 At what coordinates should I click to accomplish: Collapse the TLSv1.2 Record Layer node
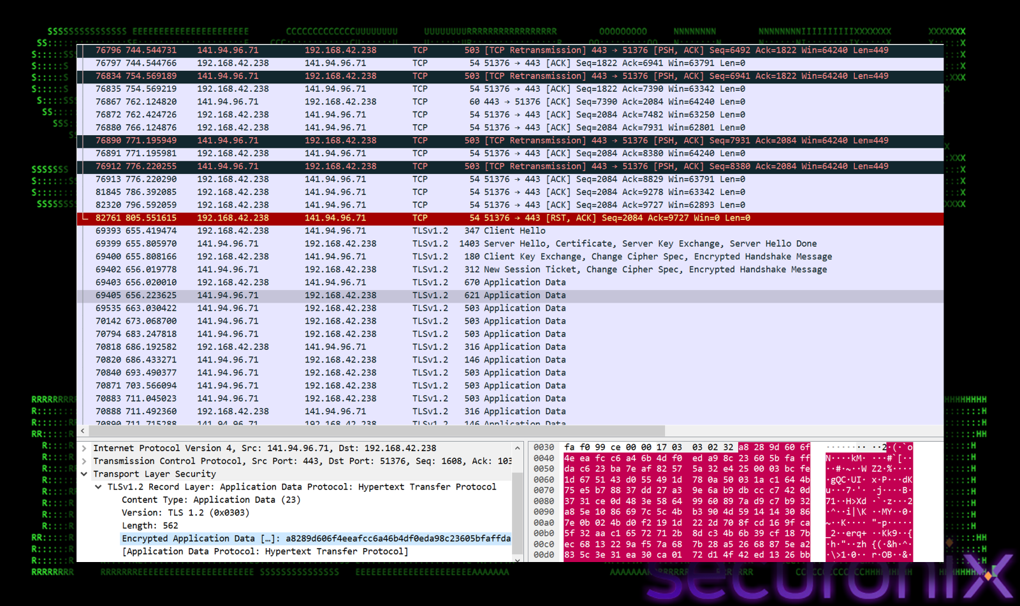(x=98, y=487)
